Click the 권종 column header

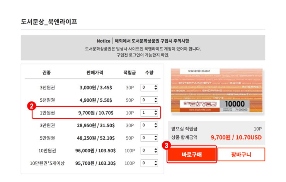[x=46, y=72]
